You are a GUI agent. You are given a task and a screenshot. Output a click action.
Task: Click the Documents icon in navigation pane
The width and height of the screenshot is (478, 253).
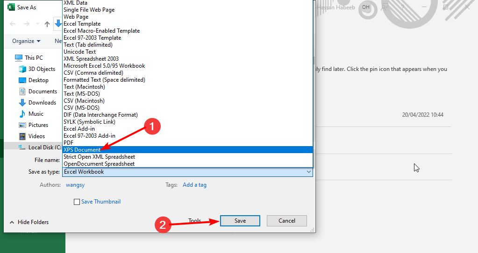point(22,91)
